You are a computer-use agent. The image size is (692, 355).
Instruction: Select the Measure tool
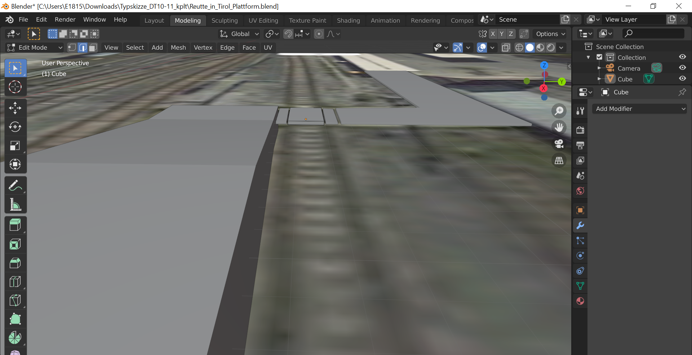click(x=15, y=205)
